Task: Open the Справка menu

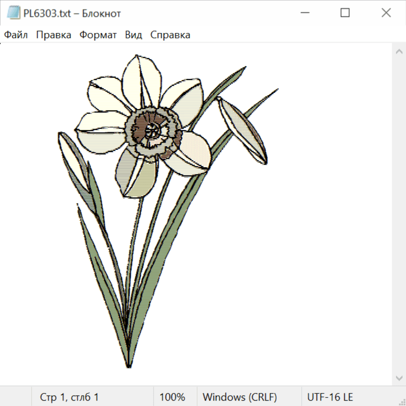Action: coord(170,35)
